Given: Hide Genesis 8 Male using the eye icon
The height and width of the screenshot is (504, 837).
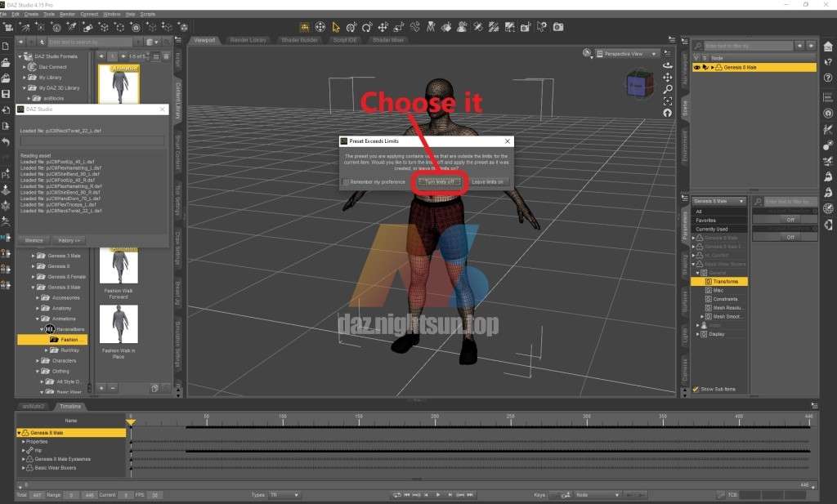Looking at the screenshot, I should pyautogui.click(x=697, y=67).
